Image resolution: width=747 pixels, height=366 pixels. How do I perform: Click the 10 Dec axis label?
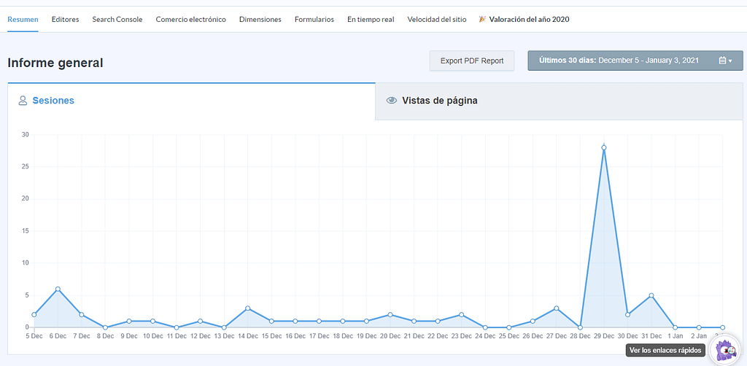(x=153, y=336)
